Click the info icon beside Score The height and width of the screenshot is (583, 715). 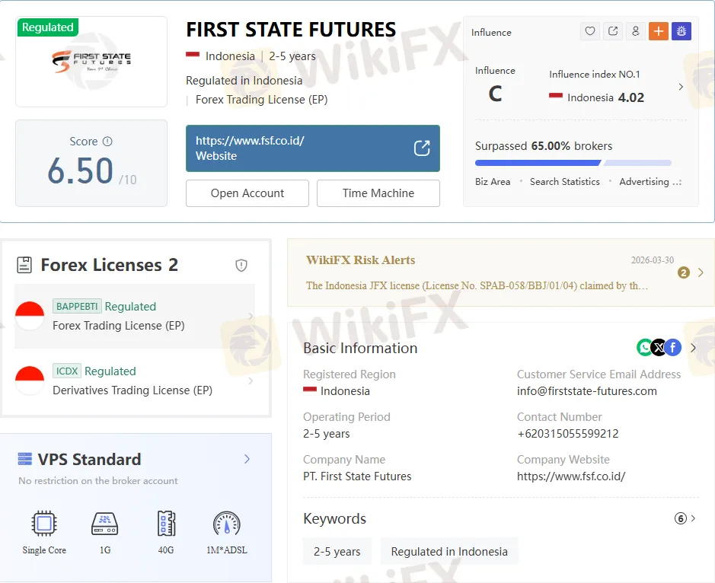tap(107, 142)
